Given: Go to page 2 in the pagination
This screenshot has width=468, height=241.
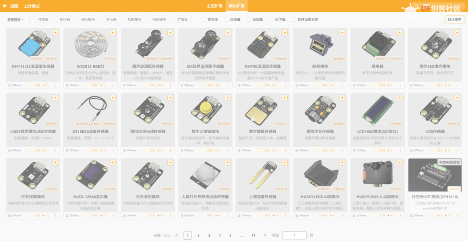Looking at the screenshot, I should (198, 235).
